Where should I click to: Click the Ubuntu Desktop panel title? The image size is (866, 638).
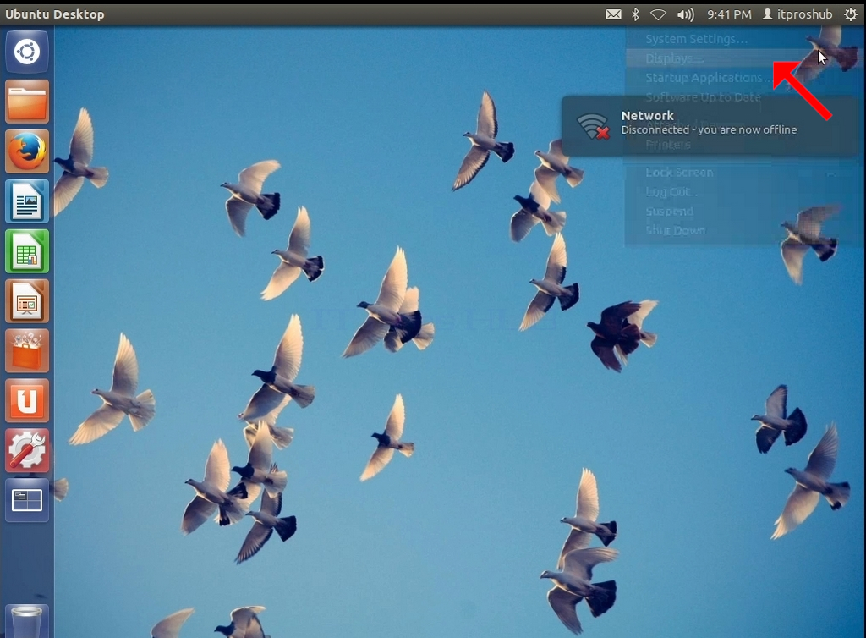(x=55, y=14)
